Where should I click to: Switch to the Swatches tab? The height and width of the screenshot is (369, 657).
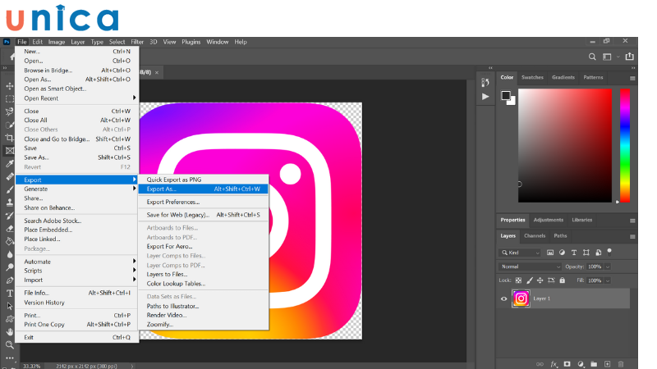pyautogui.click(x=532, y=77)
